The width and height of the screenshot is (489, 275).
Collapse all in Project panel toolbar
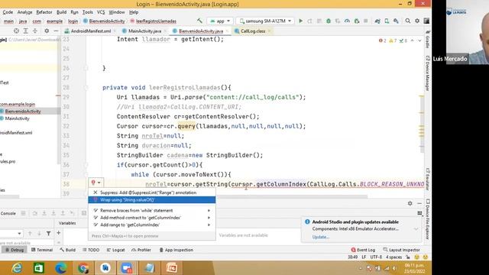35,31
